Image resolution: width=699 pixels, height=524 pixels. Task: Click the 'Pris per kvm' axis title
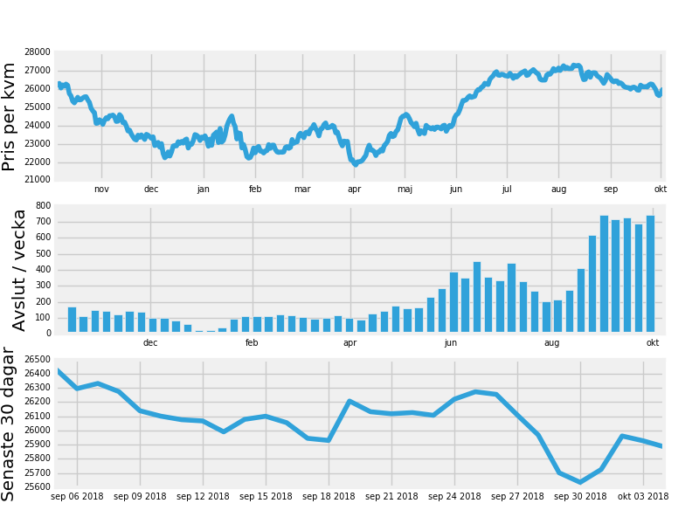click(10, 116)
